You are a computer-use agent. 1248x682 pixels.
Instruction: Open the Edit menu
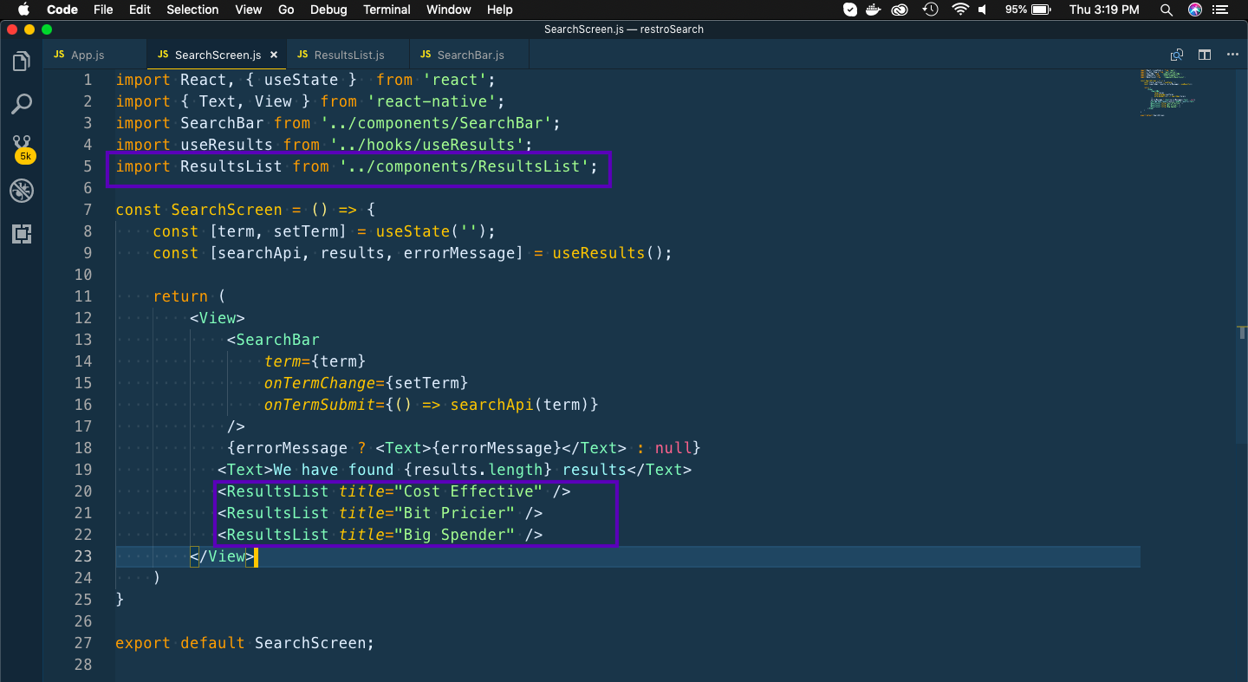140,10
